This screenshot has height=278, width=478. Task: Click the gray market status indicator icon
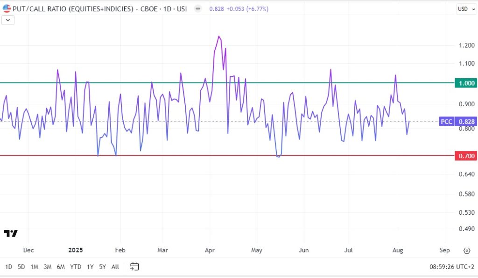[199, 9]
